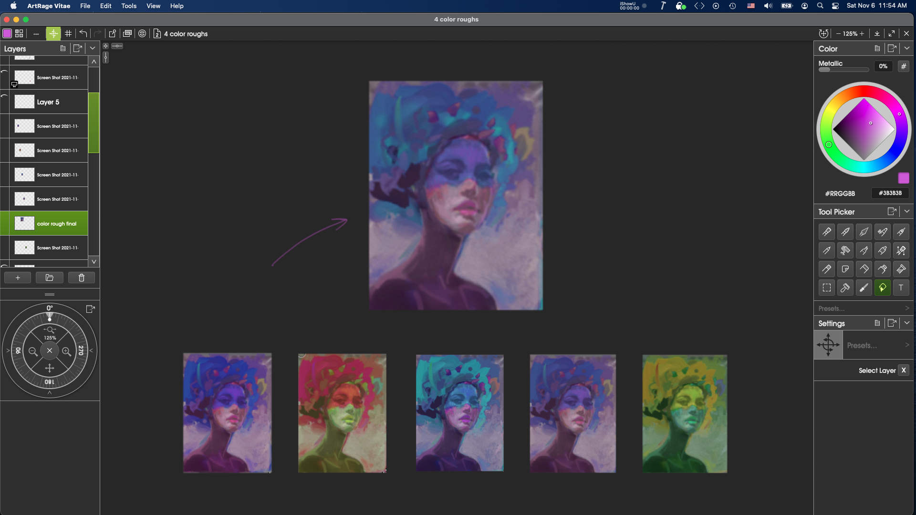Open the File menu
This screenshot has width=916, height=515.
click(85, 6)
